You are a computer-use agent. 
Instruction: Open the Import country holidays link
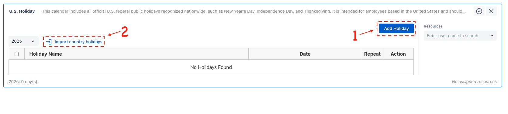tap(78, 42)
